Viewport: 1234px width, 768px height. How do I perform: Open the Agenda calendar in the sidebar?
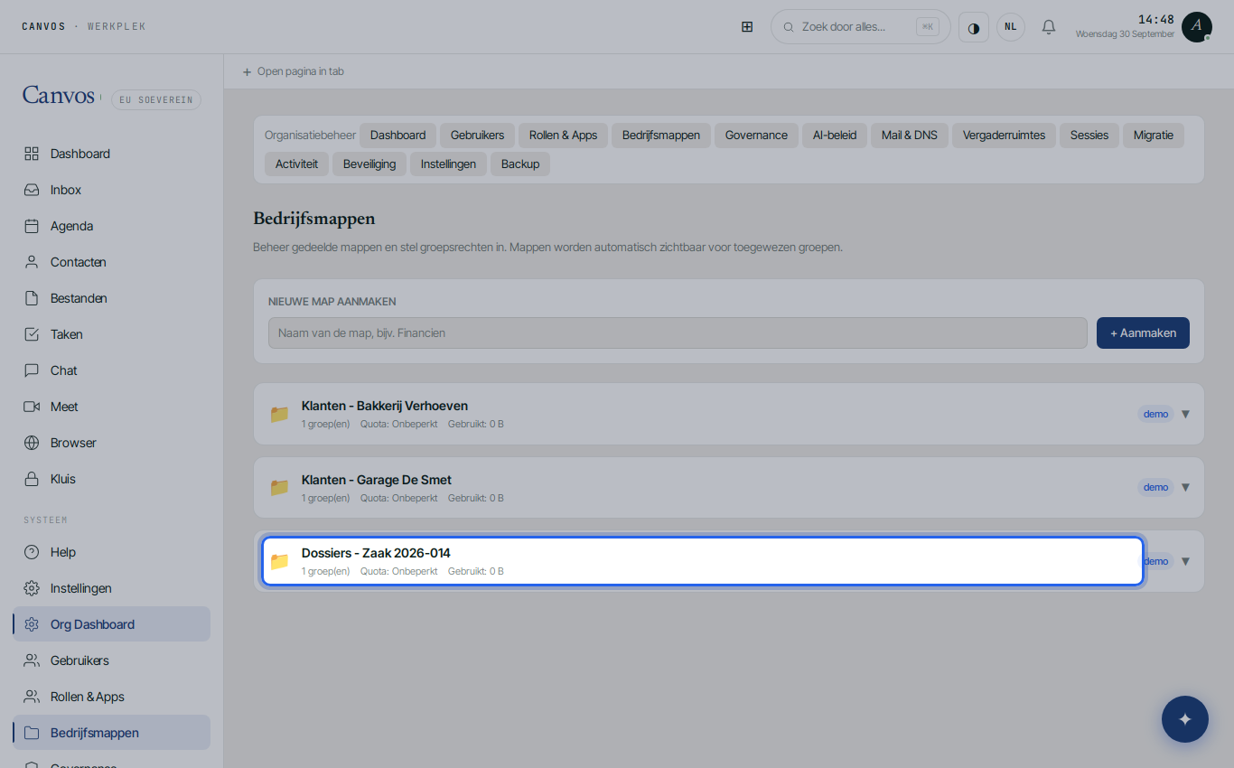[112, 226]
